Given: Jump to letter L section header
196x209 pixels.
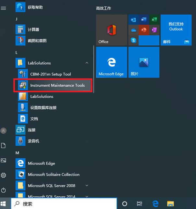Looking at the screenshot, I should click(17, 53).
